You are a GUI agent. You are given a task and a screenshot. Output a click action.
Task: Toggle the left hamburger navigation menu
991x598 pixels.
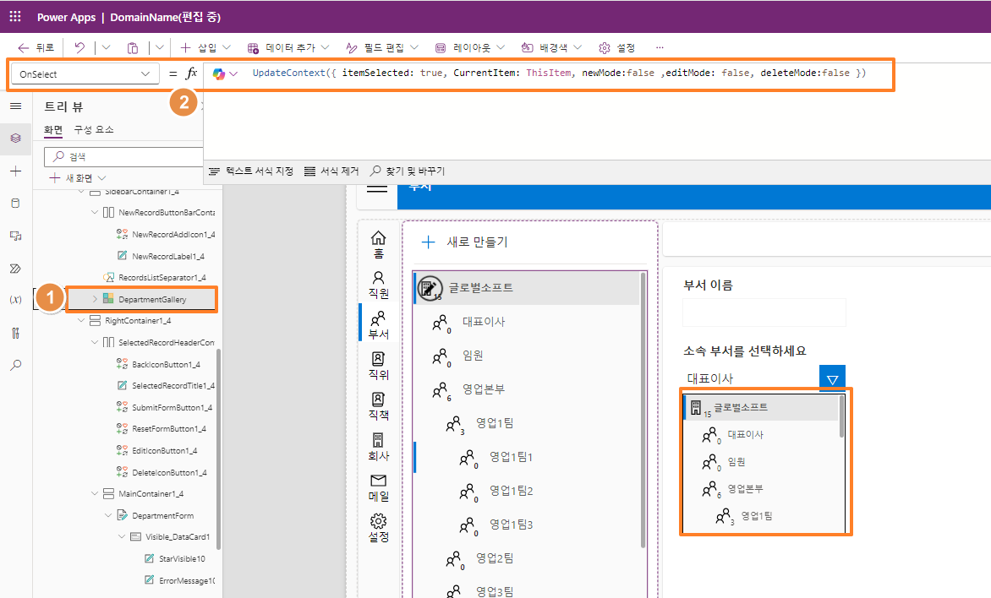[16, 106]
